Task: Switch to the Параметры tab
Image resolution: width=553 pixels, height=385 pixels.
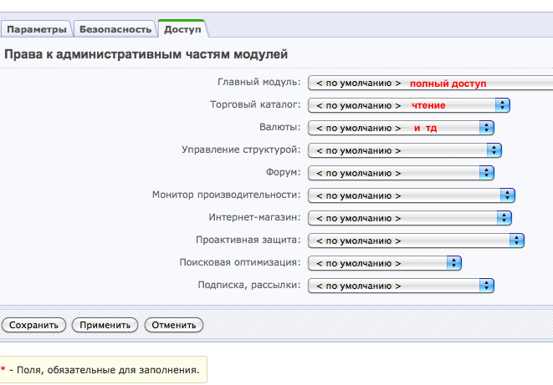Action: 37,29
